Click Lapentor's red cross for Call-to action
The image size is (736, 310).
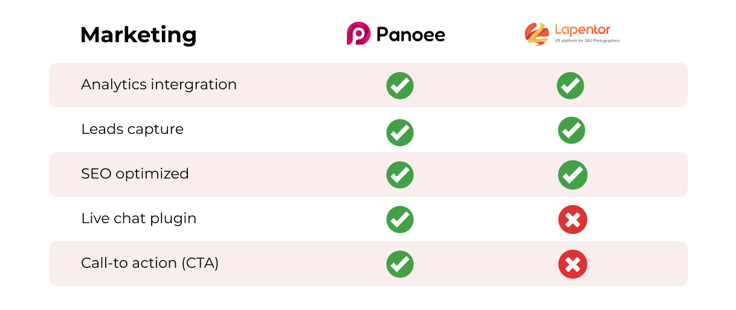(x=573, y=264)
